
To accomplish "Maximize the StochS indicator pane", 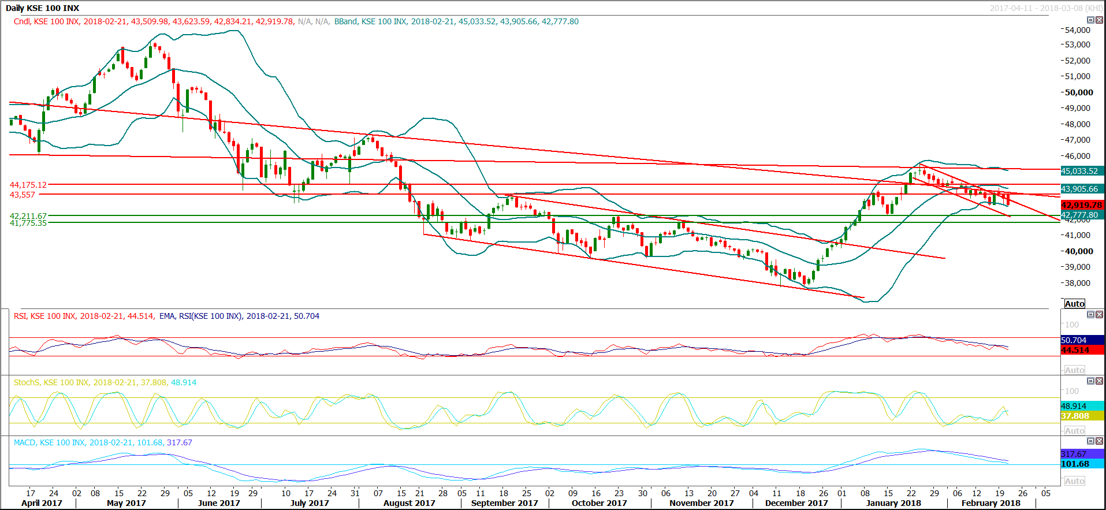I will click(x=1090, y=381).
